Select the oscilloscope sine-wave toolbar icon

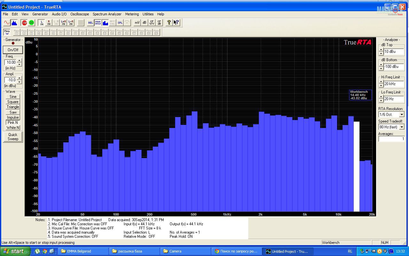pos(6,23)
